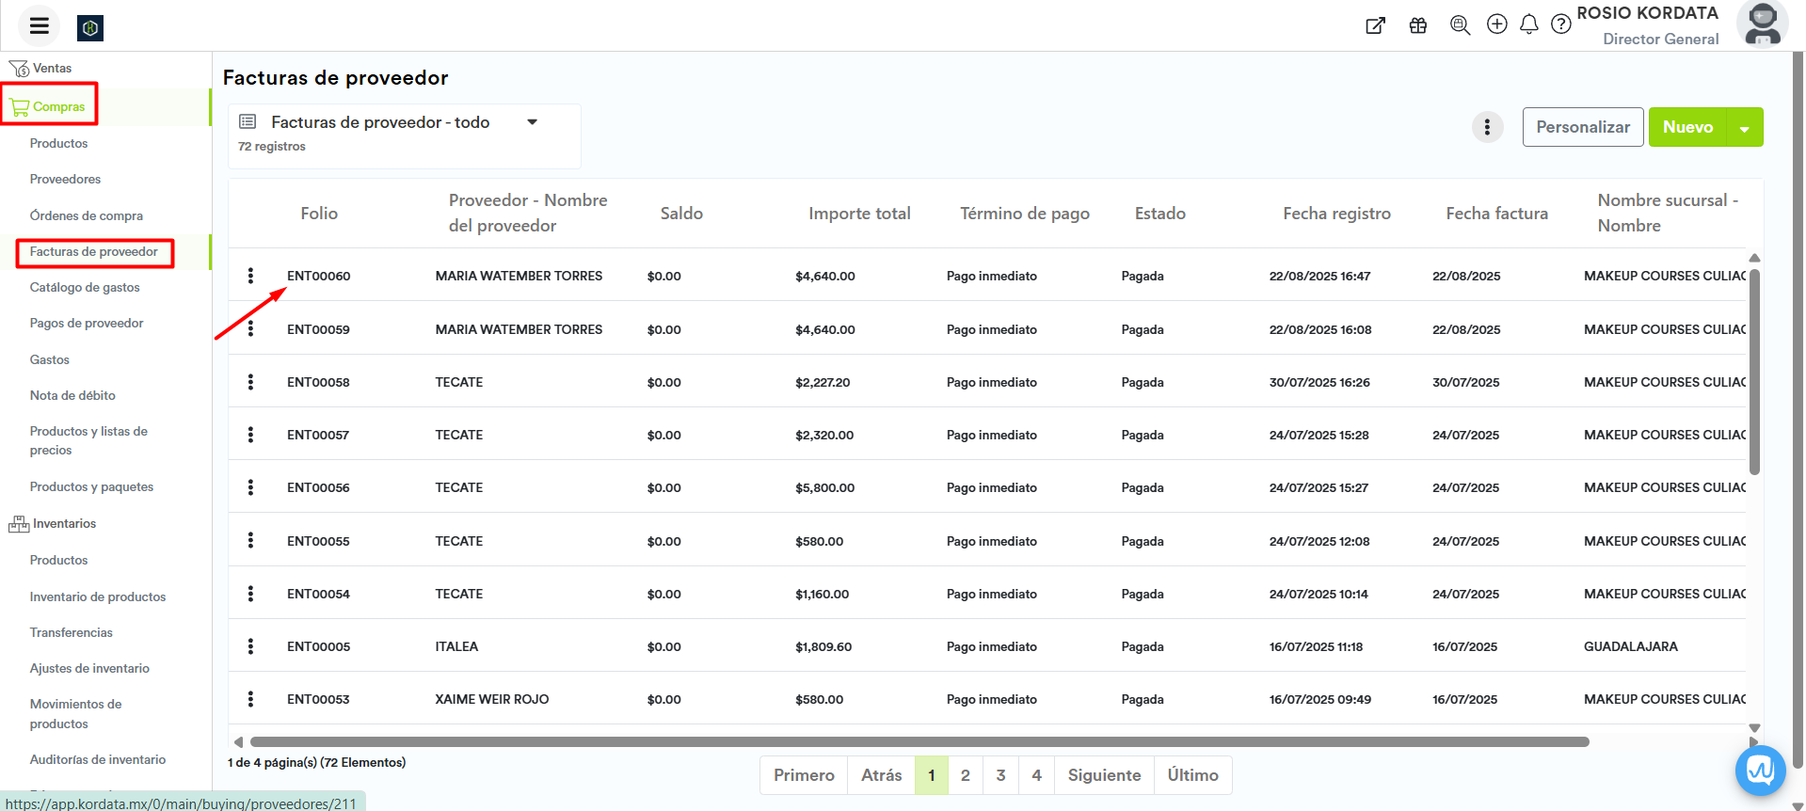Open the external link icon in header
The height and width of the screenshot is (811, 1806).
[1375, 25]
